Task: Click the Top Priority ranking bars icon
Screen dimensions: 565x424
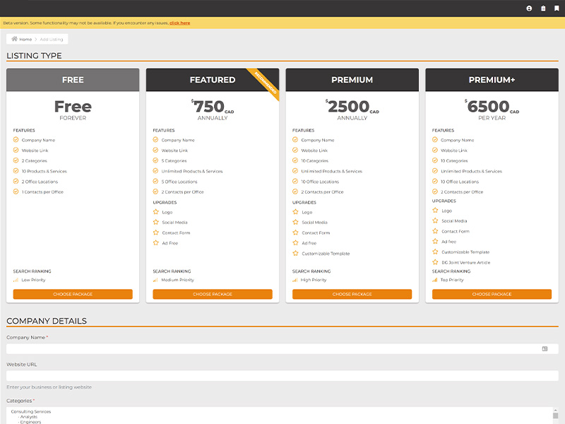Action: coord(435,280)
